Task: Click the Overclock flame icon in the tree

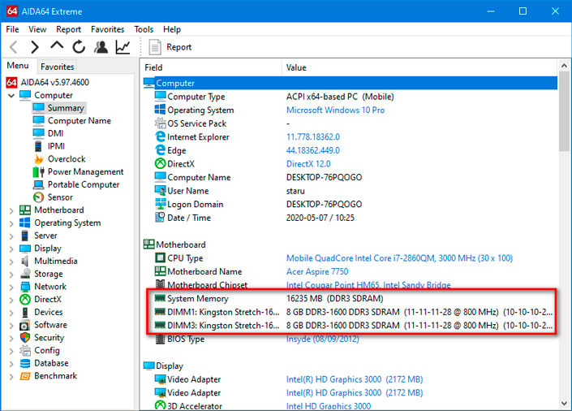Action: pyautogui.click(x=38, y=159)
